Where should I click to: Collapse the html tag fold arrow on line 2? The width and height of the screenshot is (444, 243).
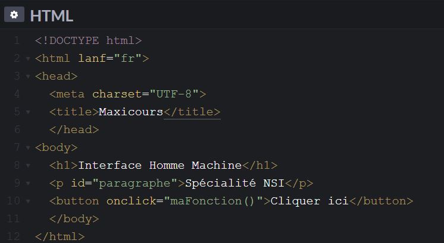[x=28, y=59]
